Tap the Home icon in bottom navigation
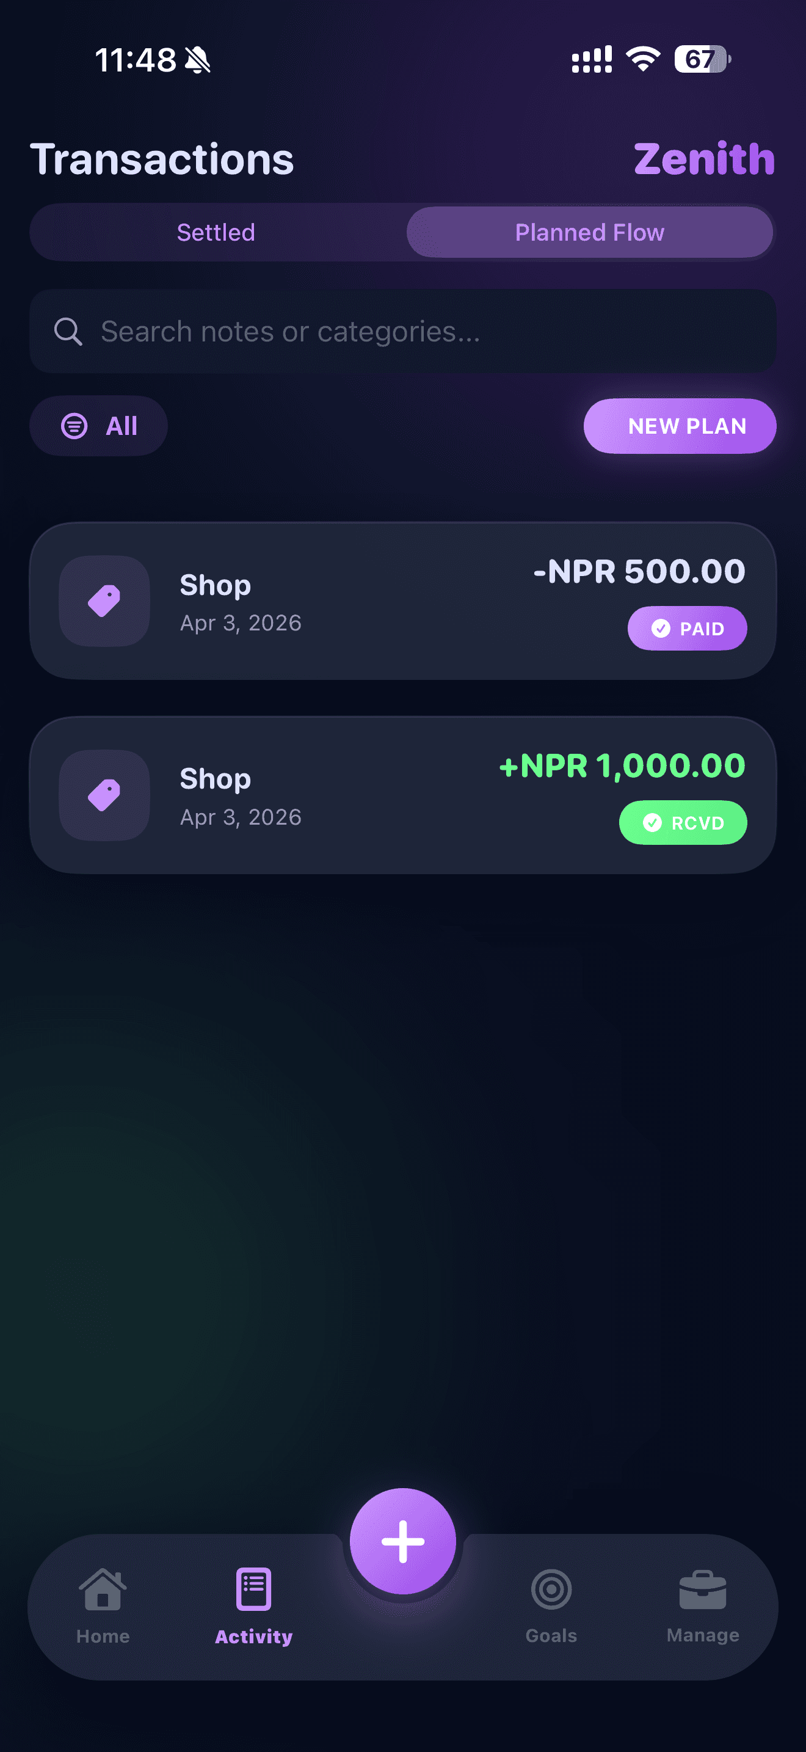 coord(103,1590)
